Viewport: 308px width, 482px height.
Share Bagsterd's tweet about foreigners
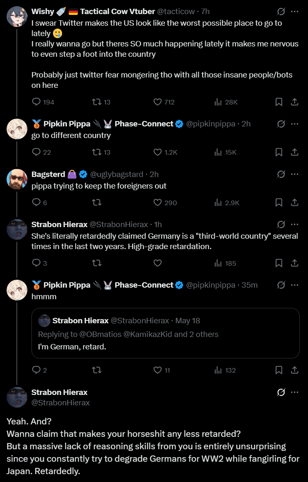[x=294, y=203]
